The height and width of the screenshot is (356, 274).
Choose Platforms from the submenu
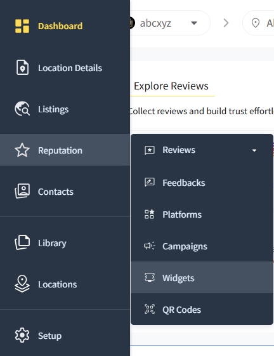[202, 214]
